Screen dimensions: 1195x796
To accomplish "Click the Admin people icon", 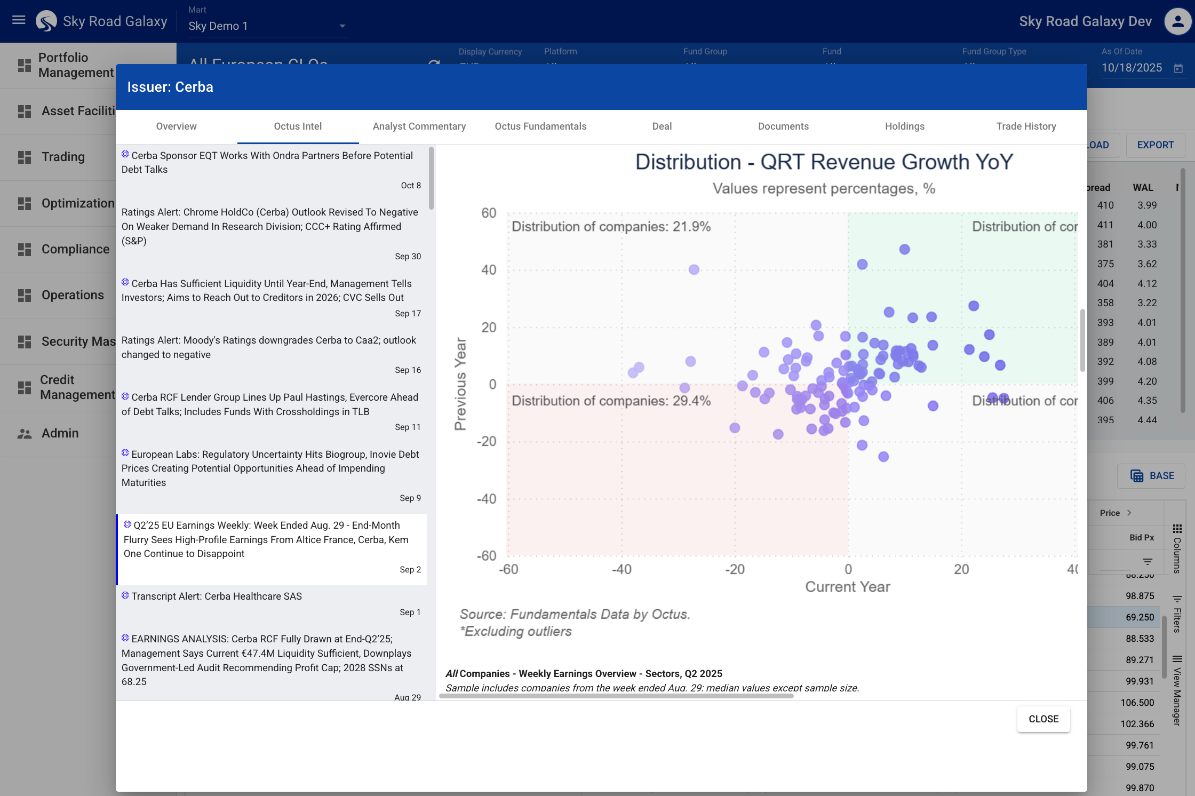I will (x=25, y=434).
